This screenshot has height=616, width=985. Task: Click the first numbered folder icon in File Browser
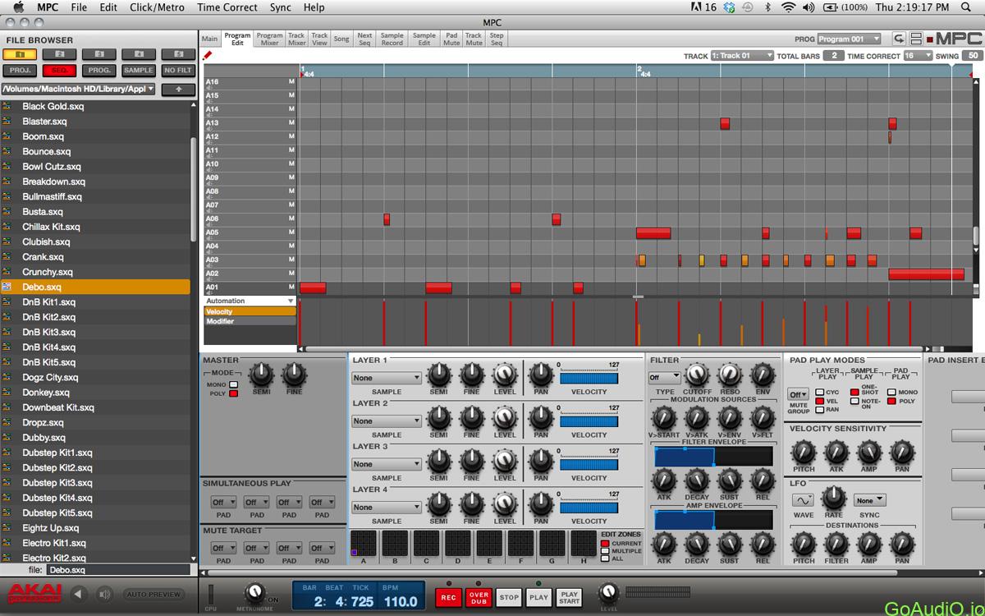tap(18, 53)
